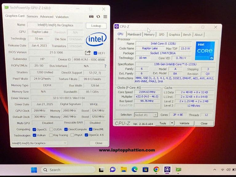
Task: Toggle the Ray Tracing checkbox
Action: pos(51,135)
